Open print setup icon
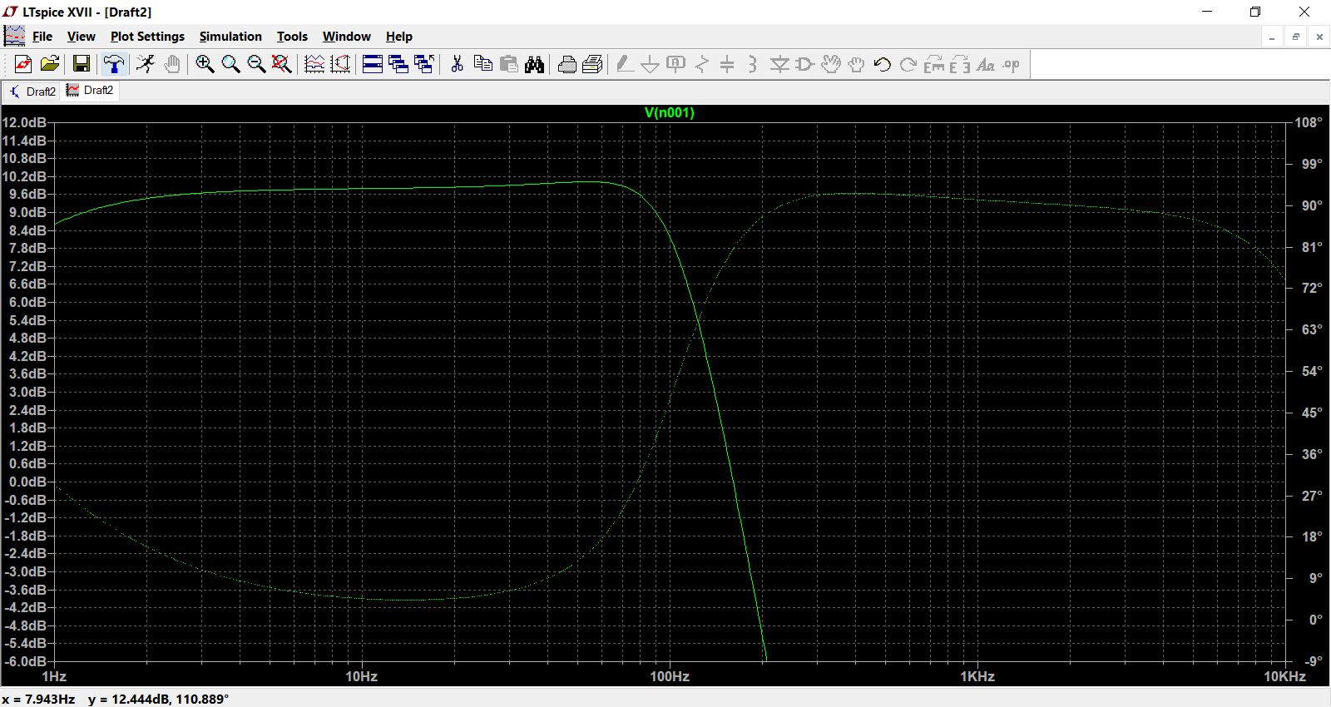The image size is (1331, 707). click(567, 64)
